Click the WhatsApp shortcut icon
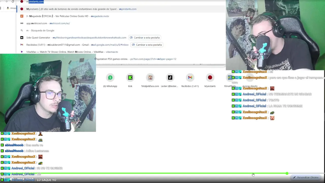Screen dimensions: 325x183 tap(110, 78)
